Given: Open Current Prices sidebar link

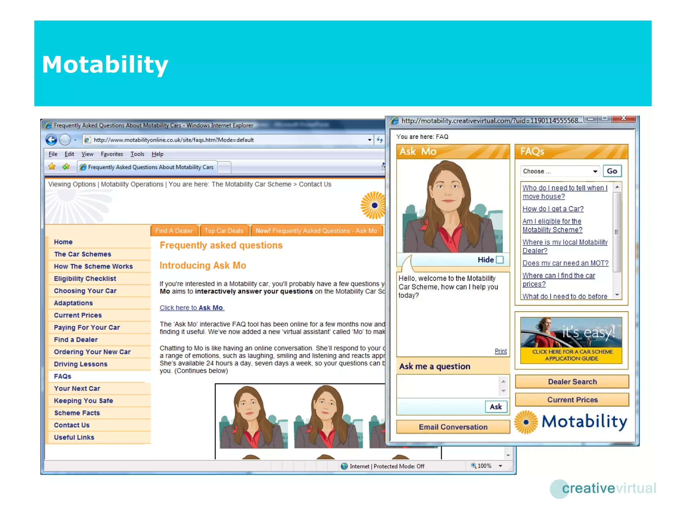Looking at the screenshot, I should click(78, 315).
